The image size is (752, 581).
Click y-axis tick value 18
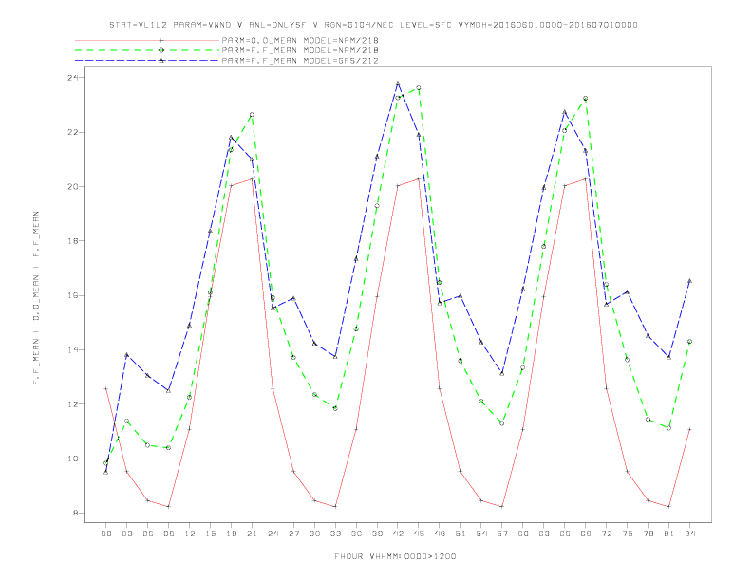click(x=73, y=241)
